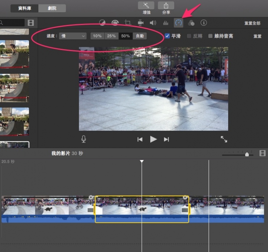Screen dimensions: 268x252
Task: Set slow speed to 25%
Action: (111, 36)
